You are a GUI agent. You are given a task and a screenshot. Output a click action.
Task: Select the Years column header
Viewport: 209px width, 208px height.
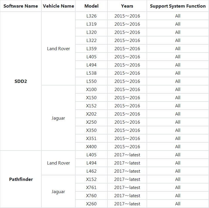pos(127,6)
